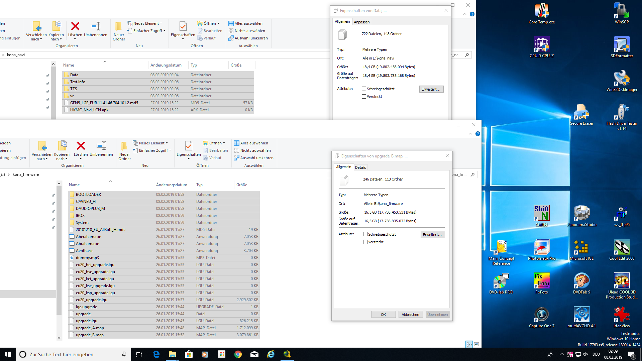
Task: Check Versteckt in upgrade_B.map properties dialog
Action: [x=365, y=242]
